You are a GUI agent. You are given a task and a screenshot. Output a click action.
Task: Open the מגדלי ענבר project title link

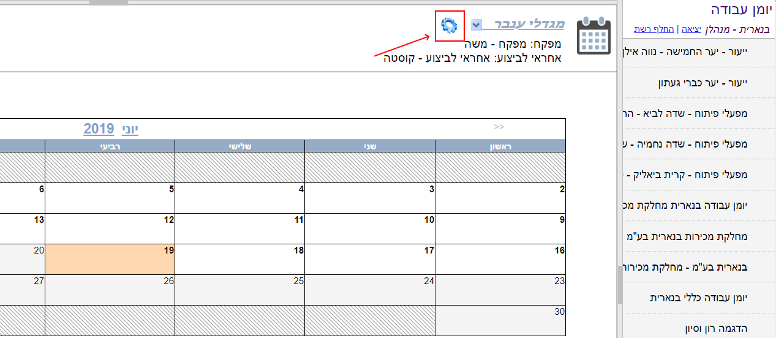[527, 24]
